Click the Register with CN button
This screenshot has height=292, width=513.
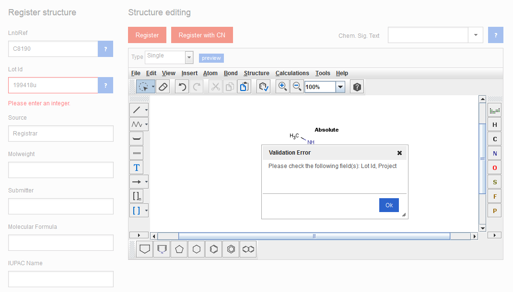click(202, 35)
